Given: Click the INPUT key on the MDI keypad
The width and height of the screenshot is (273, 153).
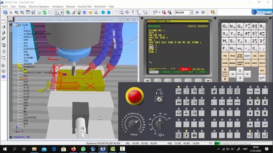Looking at the screenshot, I should (262, 56).
